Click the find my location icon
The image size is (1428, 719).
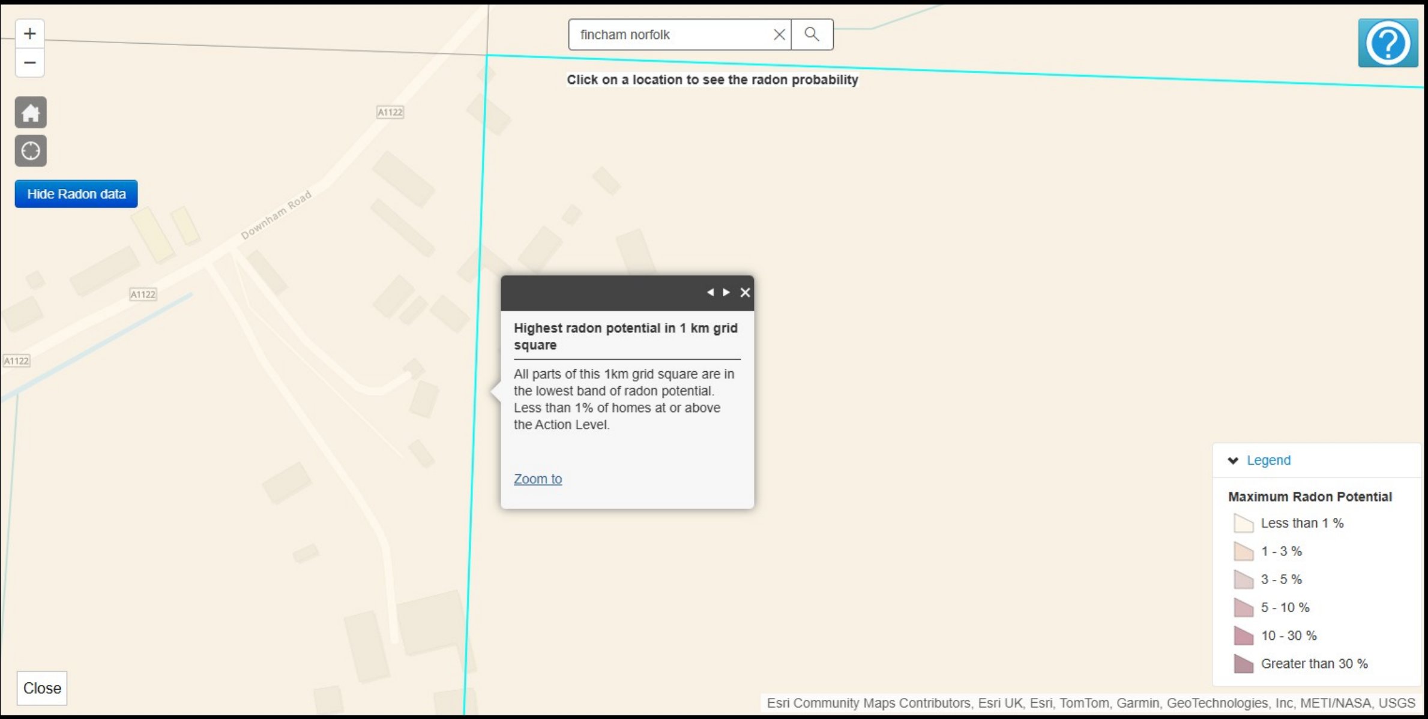tap(31, 151)
